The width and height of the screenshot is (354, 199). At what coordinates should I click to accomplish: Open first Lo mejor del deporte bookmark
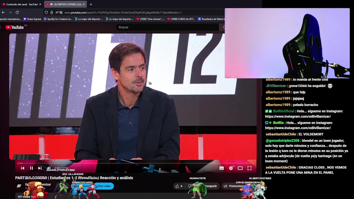88,19
